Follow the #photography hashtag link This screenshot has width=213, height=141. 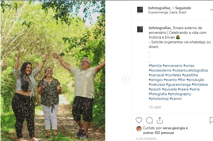click(x=179, y=94)
